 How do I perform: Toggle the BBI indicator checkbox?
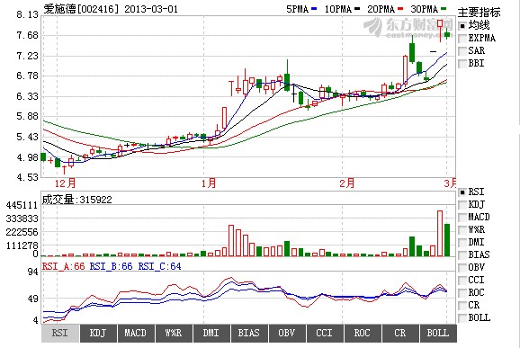pos(462,64)
